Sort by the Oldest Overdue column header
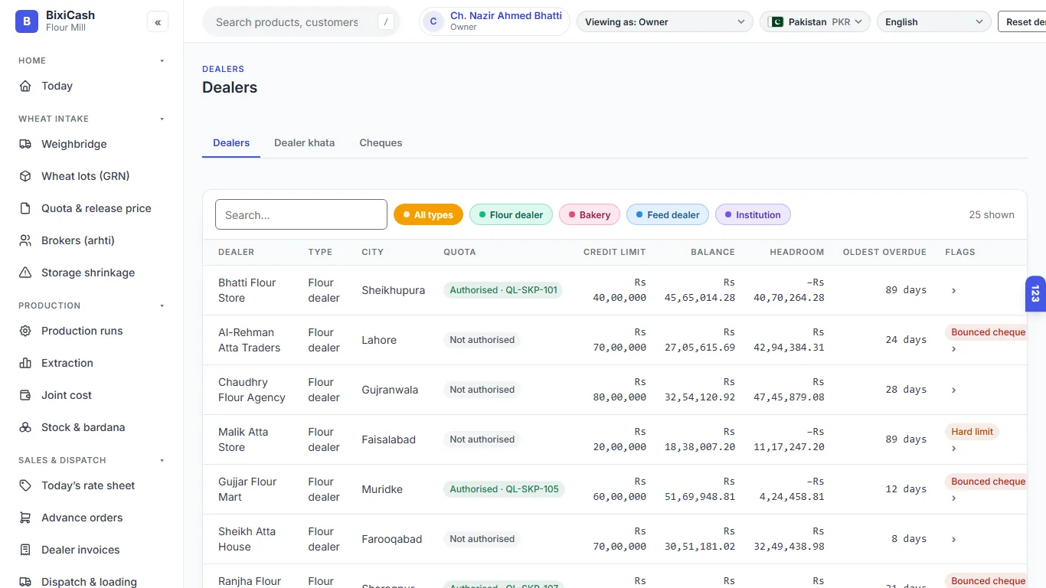Viewport: 1046px width, 588px height. 884,252
